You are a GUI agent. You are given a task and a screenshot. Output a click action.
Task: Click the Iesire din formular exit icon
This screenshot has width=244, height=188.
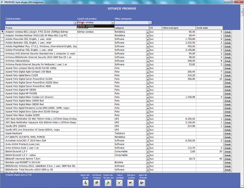click(x=142, y=183)
